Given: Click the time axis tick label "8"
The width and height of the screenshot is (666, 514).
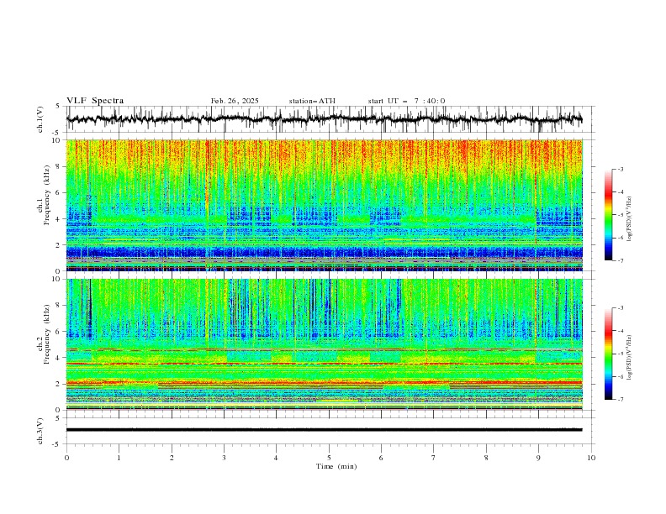Looking at the screenshot, I should click(x=486, y=458).
